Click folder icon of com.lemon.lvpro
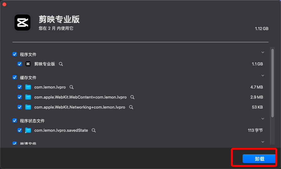 point(28,87)
